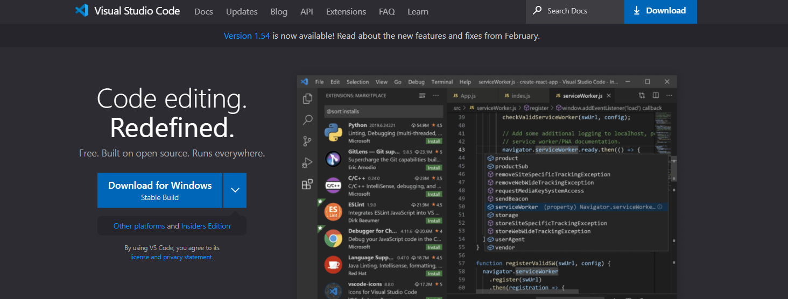Viewport: 788px width, 299px height.
Task: Open Run and Debug in the activity bar
Action: pos(307,163)
